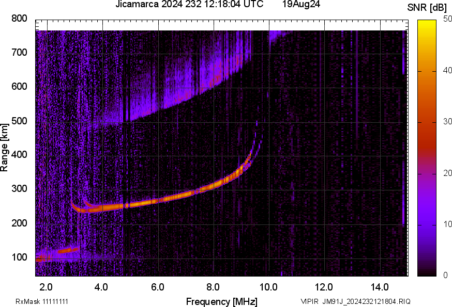
Task: Click the bright F-layer trace near 6 MHz
Action: [x=159, y=201]
